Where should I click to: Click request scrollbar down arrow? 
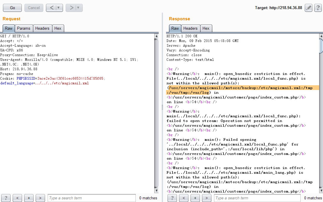[x=157, y=191]
